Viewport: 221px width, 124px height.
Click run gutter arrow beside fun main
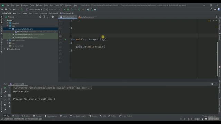[x=65, y=39]
